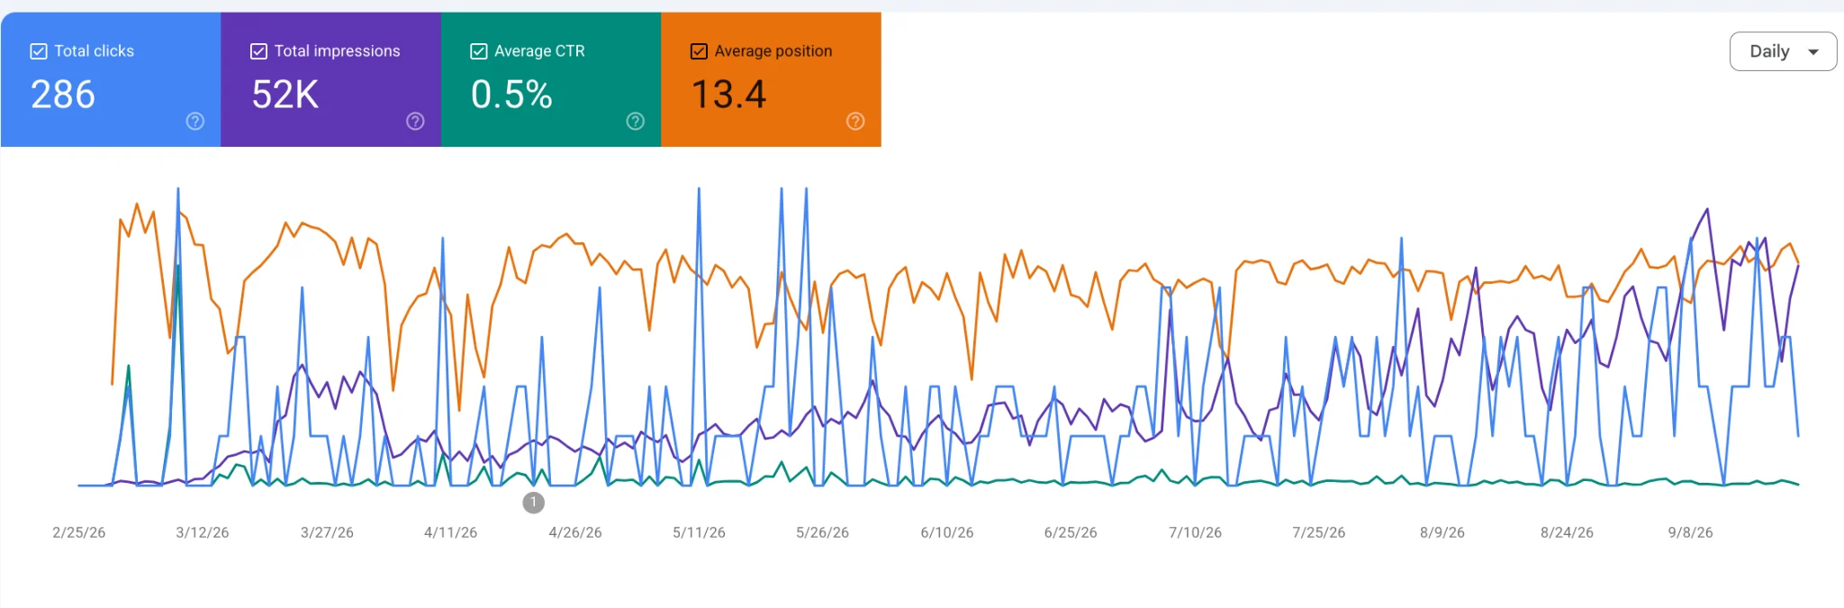This screenshot has width=1844, height=608.
Task: Uncheck the Total impressions checkbox
Action: (x=258, y=51)
